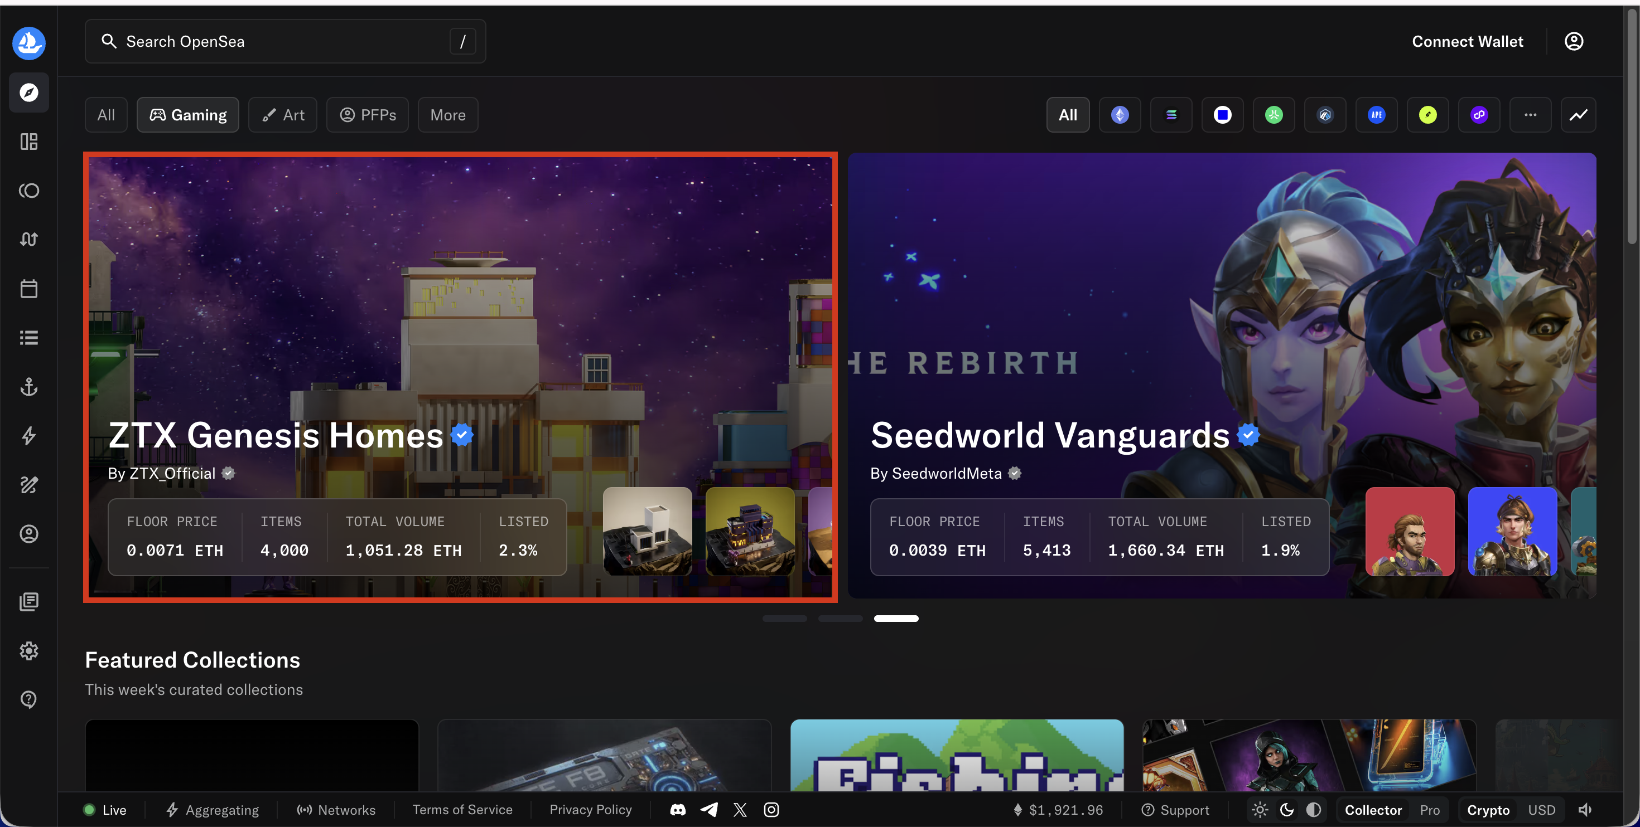Open the Aggregating status popup

click(x=212, y=809)
